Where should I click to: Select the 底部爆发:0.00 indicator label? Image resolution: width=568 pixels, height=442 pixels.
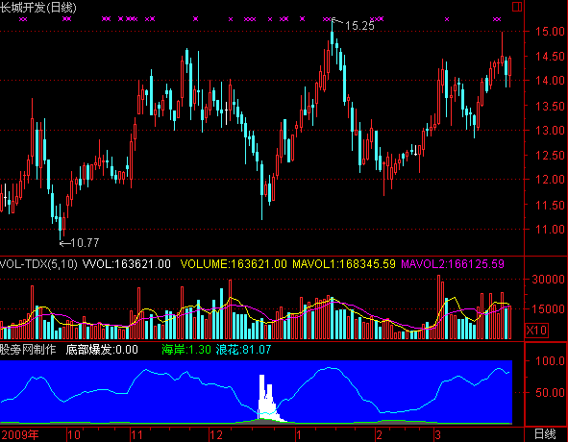click(102, 350)
